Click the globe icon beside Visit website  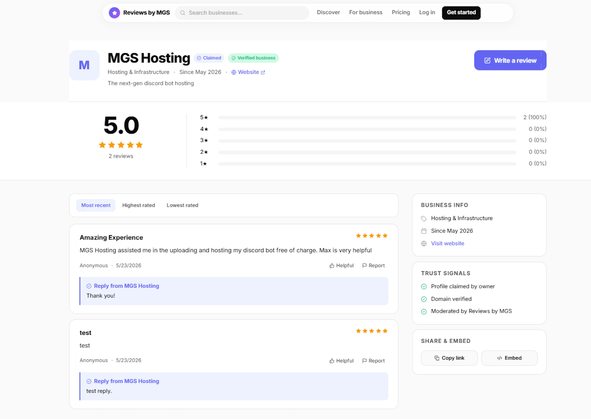click(424, 244)
